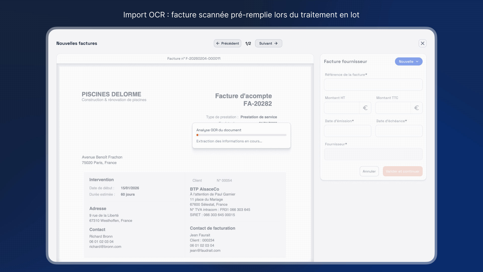Click the 67310 Westhoffen, France address line
The image size is (483, 272).
pyautogui.click(x=111, y=221)
